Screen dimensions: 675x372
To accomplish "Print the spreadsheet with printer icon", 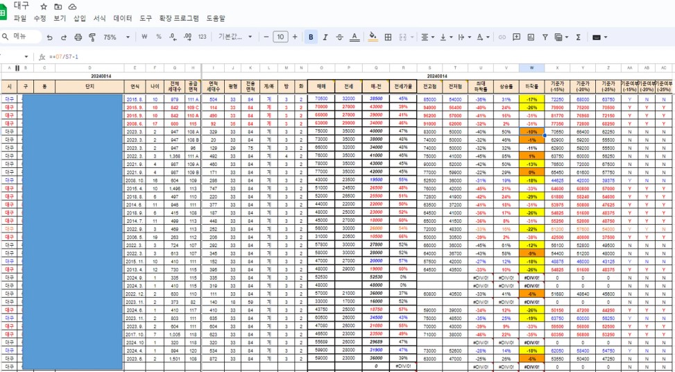I will coord(78,37).
